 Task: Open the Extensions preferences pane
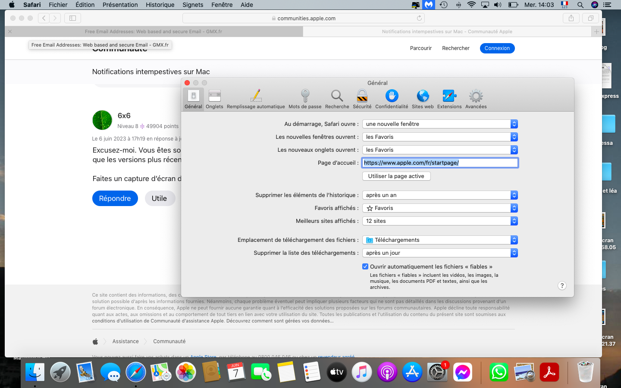click(x=449, y=99)
